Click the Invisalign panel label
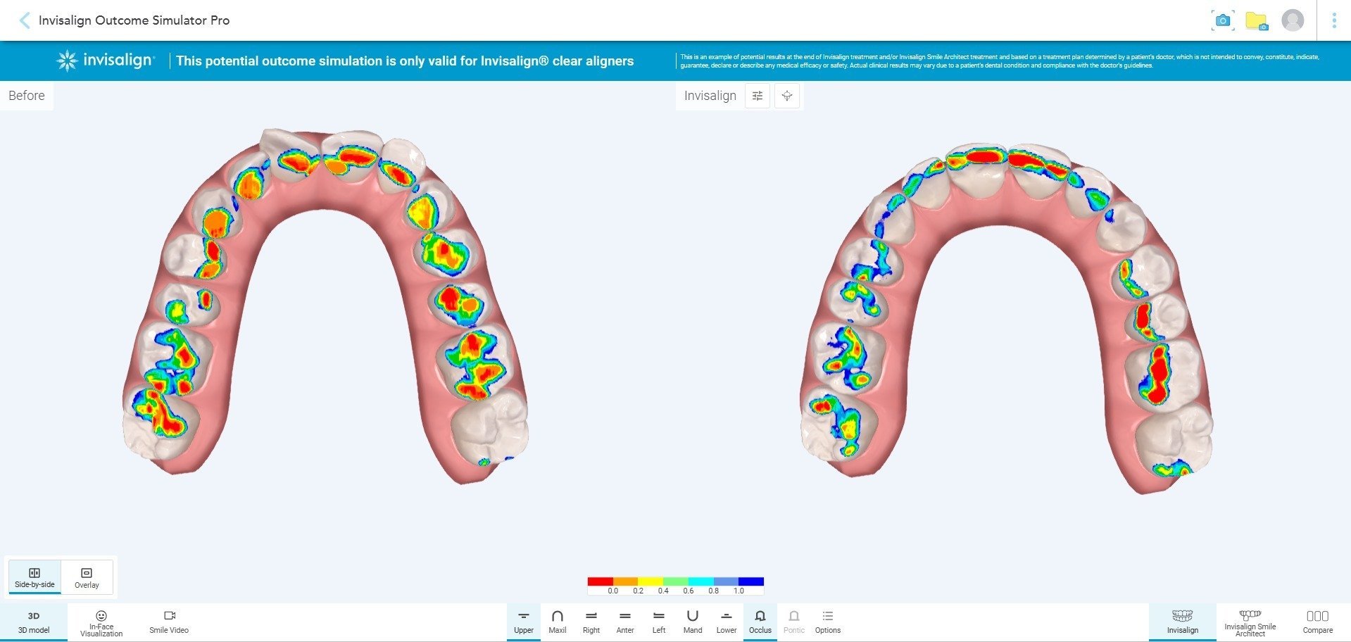The image size is (1351, 642). coord(710,96)
